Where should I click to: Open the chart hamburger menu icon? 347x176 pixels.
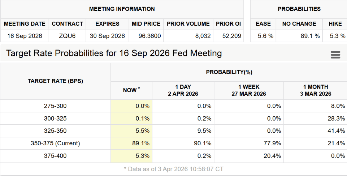[x=335, y=55]
